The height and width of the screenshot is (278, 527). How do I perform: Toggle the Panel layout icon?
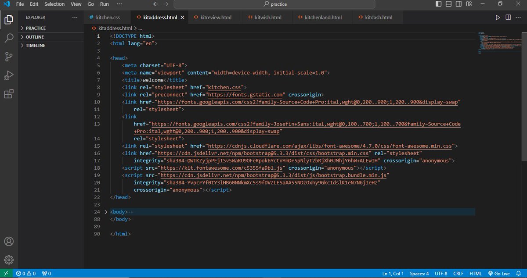pos(448,4)
